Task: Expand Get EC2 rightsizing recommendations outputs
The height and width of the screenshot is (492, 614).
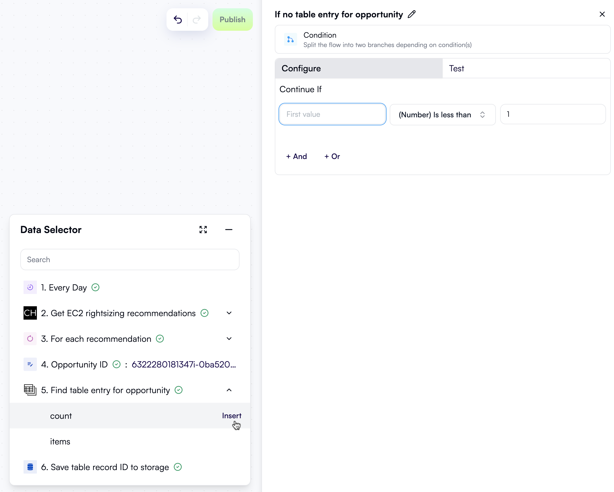Action: point(229,313)
